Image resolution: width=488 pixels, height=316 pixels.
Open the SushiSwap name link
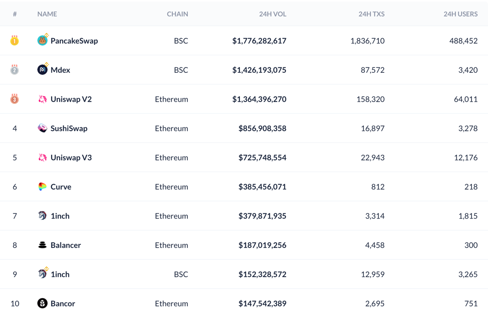click(x=69, y=128)
